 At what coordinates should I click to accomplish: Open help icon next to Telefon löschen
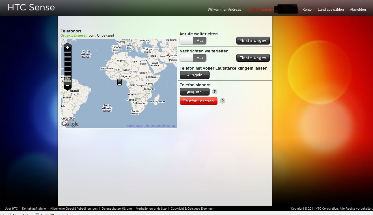[x=223, y=101]
